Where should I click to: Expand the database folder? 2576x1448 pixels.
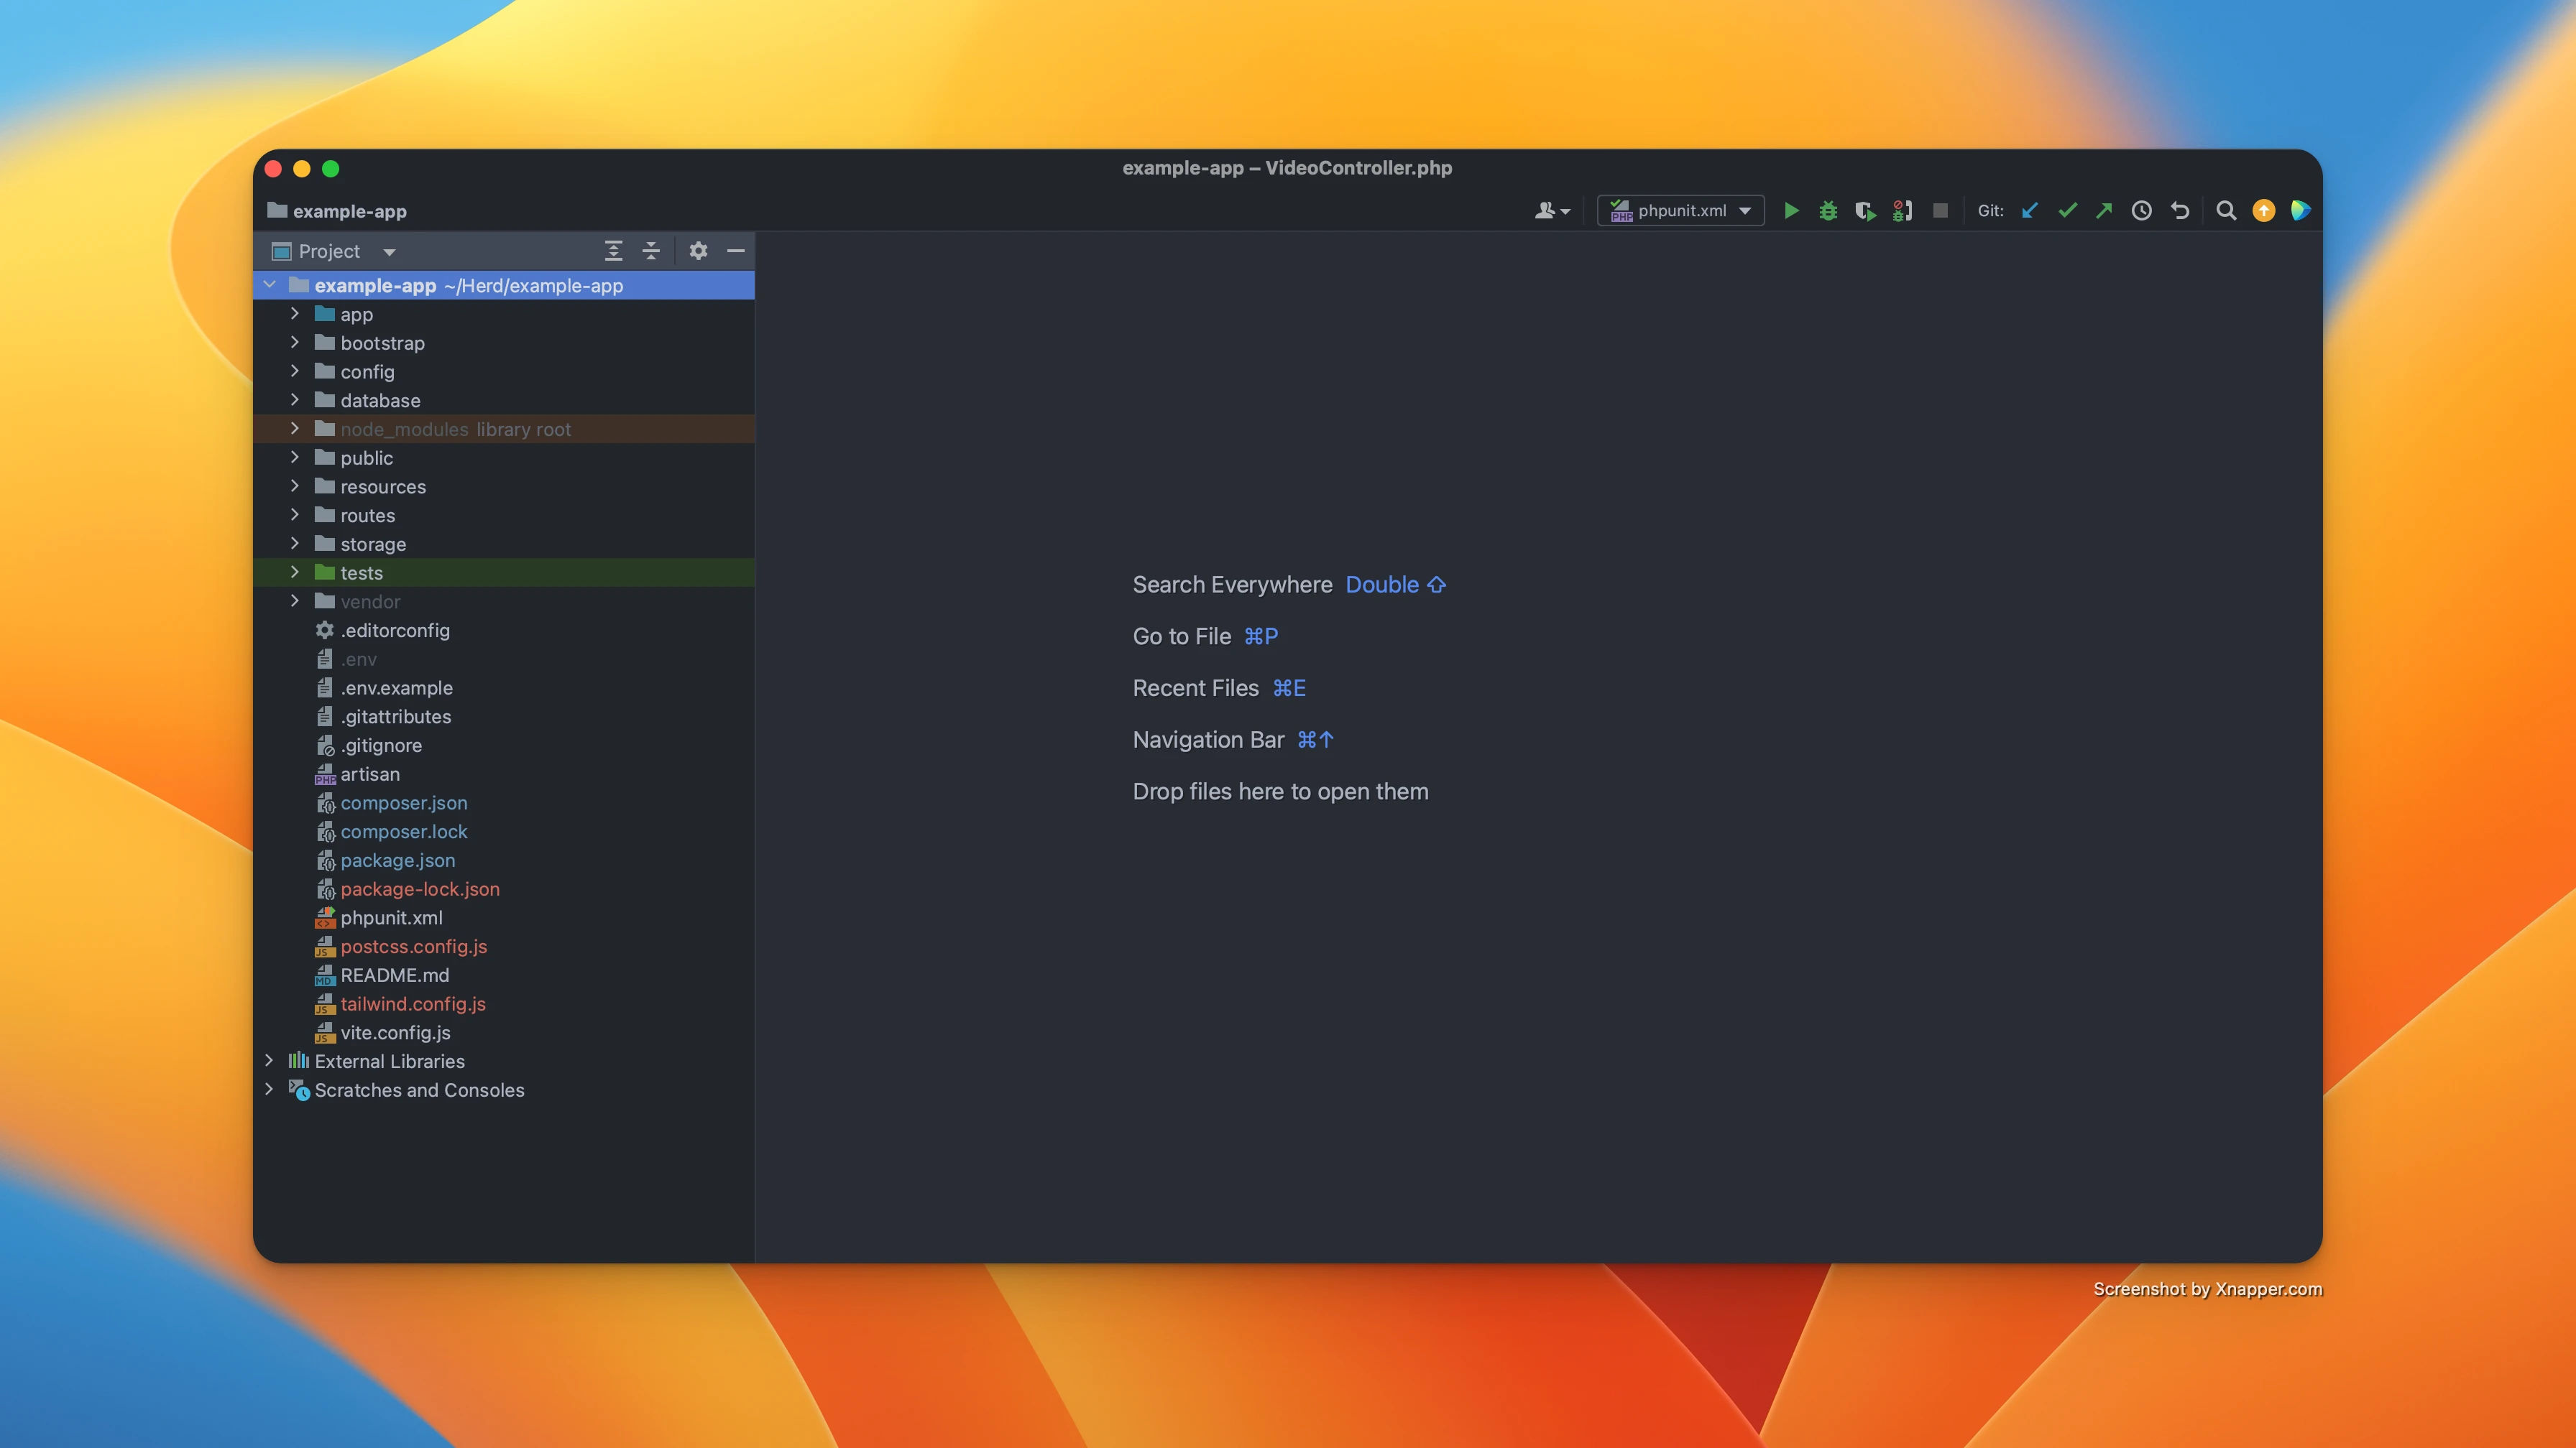point(294,400)
